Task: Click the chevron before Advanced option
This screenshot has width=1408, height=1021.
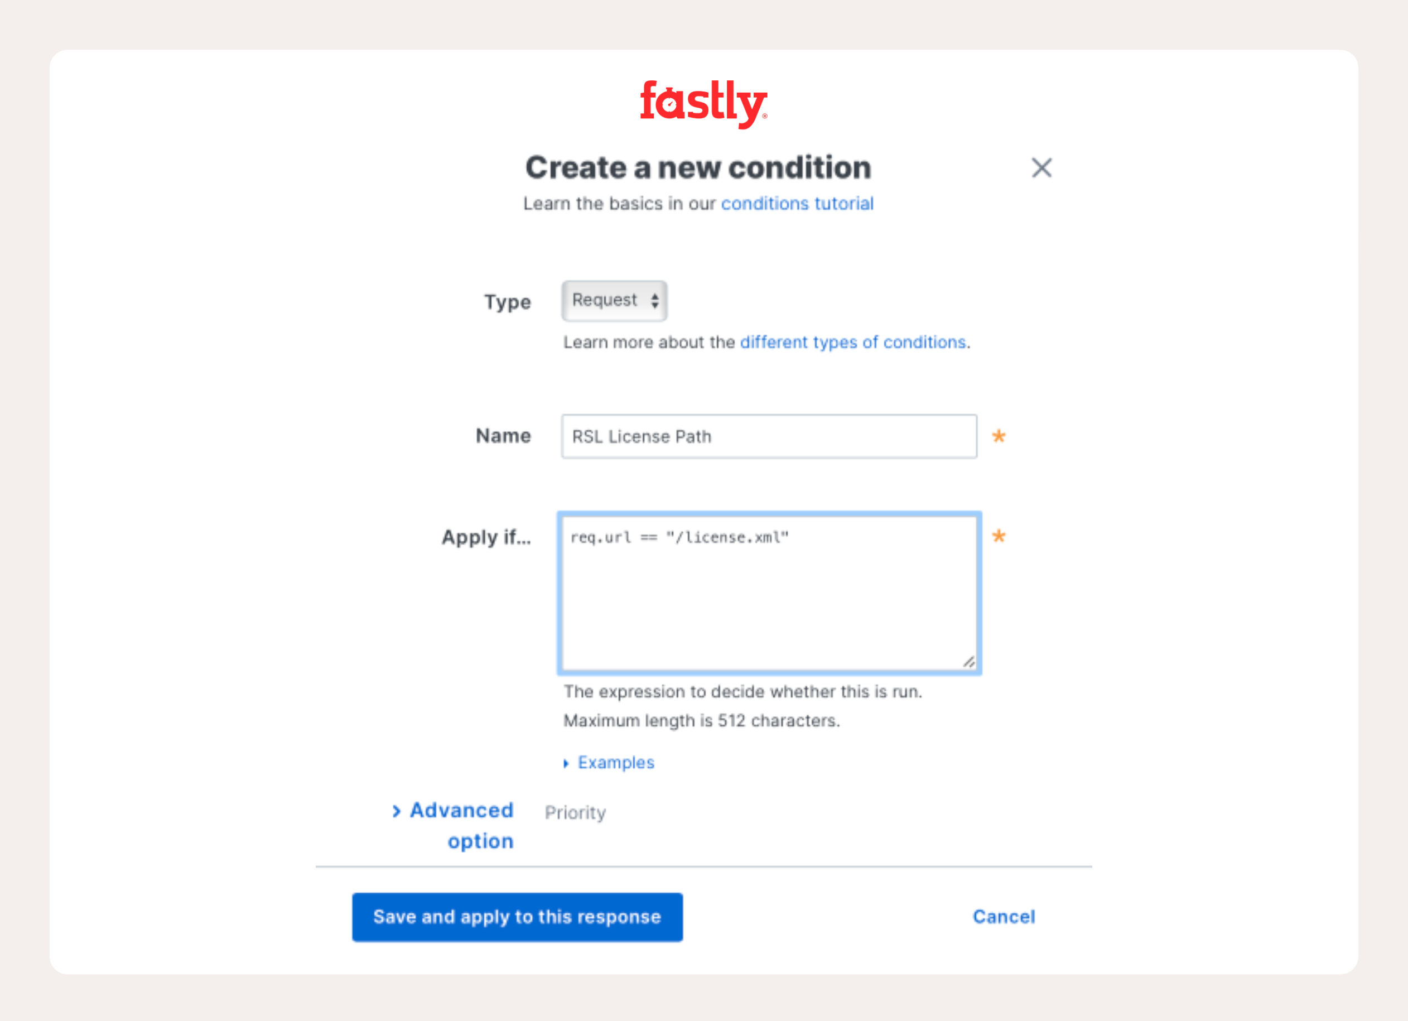Action: coord(398,811)
